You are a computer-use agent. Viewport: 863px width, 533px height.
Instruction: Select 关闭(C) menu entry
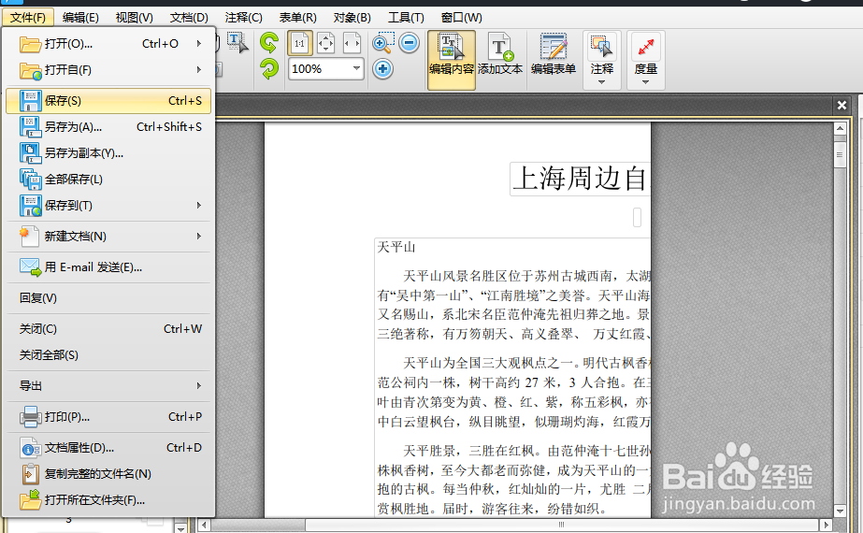[x=108, y=329]
